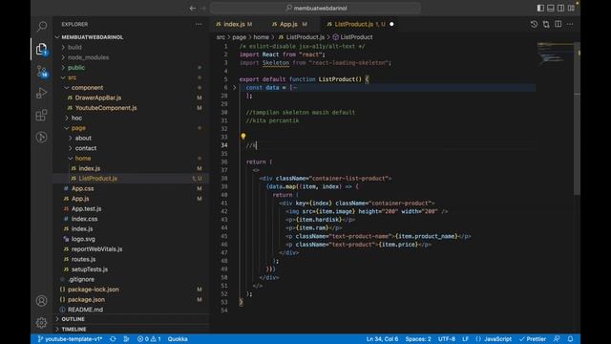Click Ln 34, Col 6 cursor position
The height and width of the screenshot is (344, 611).
click(382, 339)
